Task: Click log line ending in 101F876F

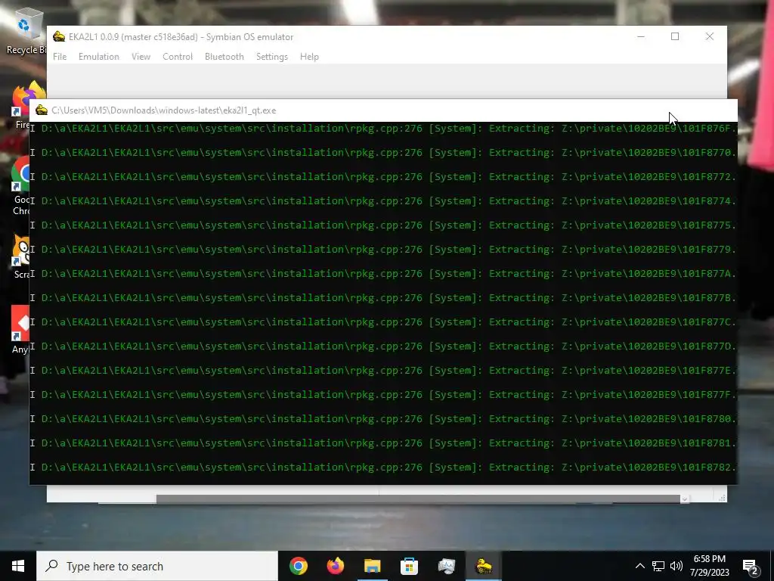Action: pyautogui.click(x=383, y=129)
